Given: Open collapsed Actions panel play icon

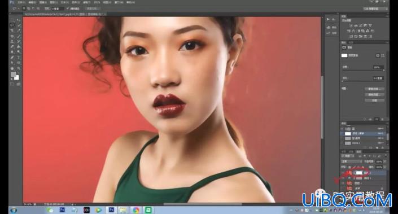Looking at the screenshot, I should click(329, 19).
